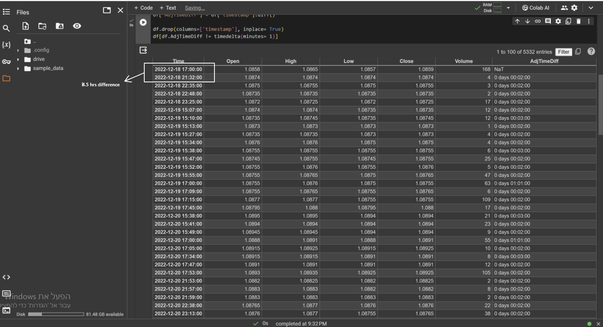Refresh the file browser listing

tap(42, 26)
